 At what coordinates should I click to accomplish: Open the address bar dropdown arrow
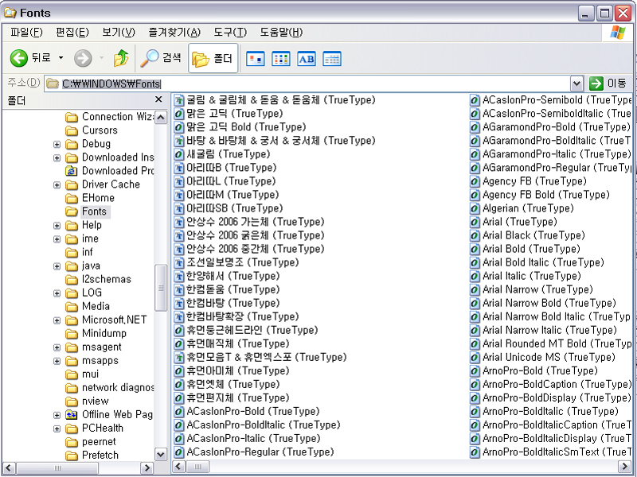point(576,84)
